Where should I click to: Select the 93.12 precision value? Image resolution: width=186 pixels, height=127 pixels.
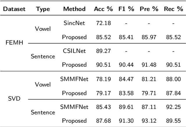click(x=149, y=121)
